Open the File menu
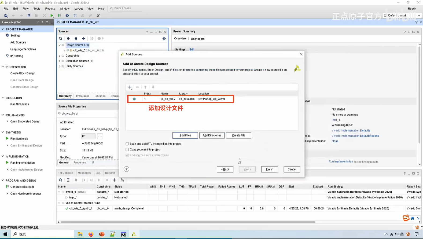 point(6,9)
